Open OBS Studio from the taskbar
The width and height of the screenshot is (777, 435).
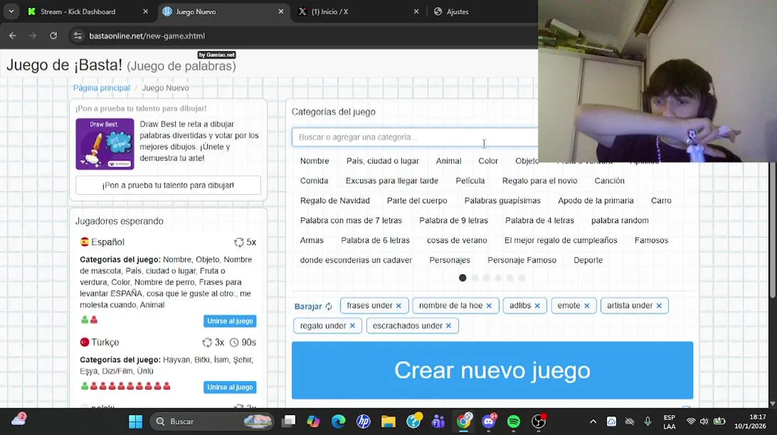click(539, 422)
